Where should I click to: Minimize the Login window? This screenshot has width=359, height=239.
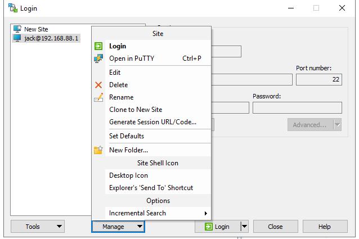tap(291, 8)
